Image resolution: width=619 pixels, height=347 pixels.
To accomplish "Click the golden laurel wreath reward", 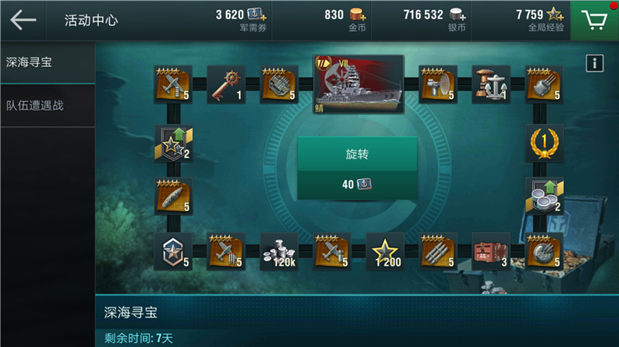I will [545, 144].
